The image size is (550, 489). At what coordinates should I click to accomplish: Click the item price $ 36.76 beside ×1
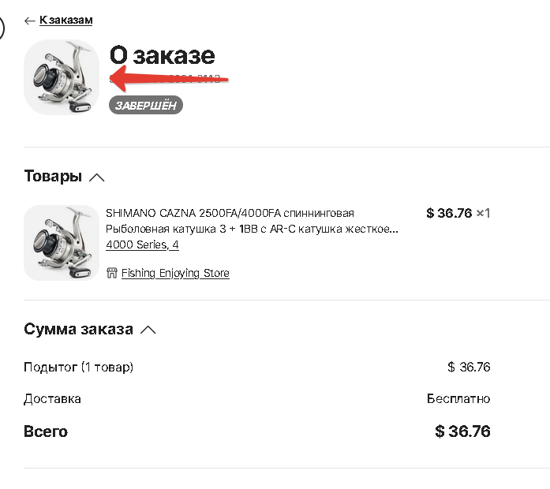(449, 213)
